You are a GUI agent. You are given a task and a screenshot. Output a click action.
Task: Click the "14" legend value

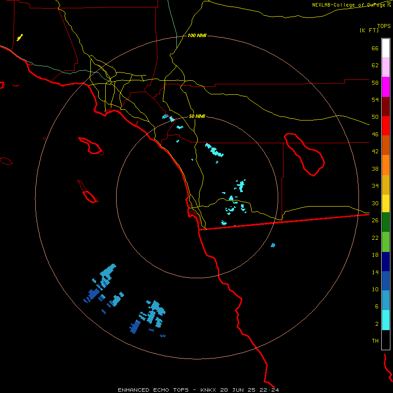tap(375, 272)
